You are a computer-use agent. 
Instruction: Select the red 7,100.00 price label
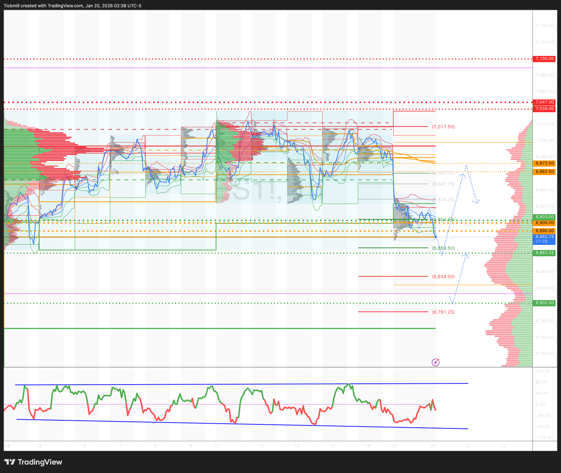click(545, 59)
